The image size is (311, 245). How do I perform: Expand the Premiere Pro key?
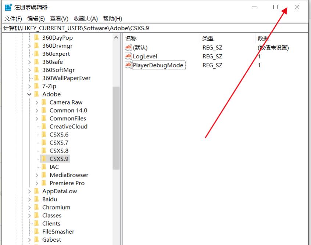tap(37, 183)
